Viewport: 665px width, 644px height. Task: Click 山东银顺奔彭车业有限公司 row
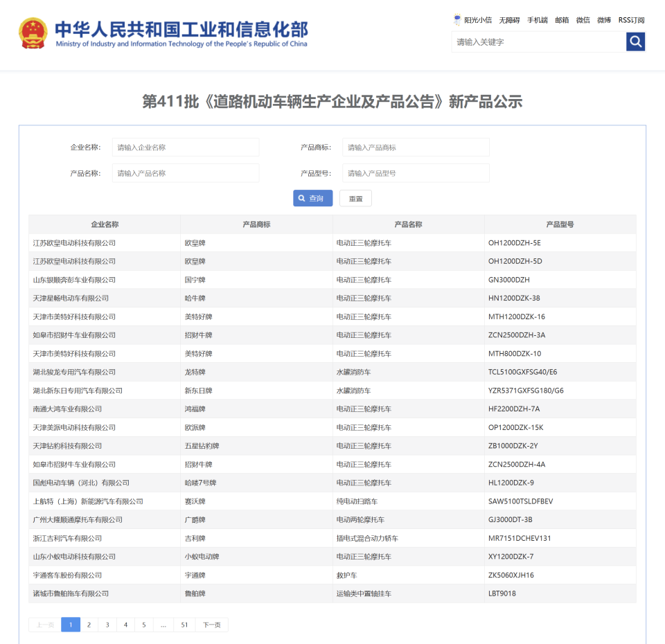pos(332,280)
